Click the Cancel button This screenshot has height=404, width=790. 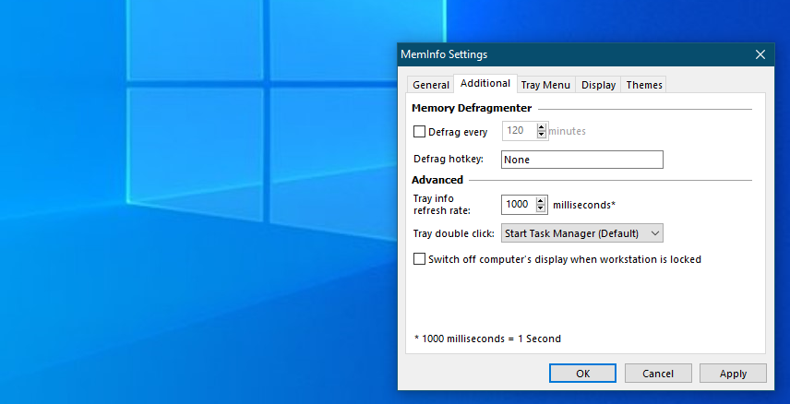658,374
